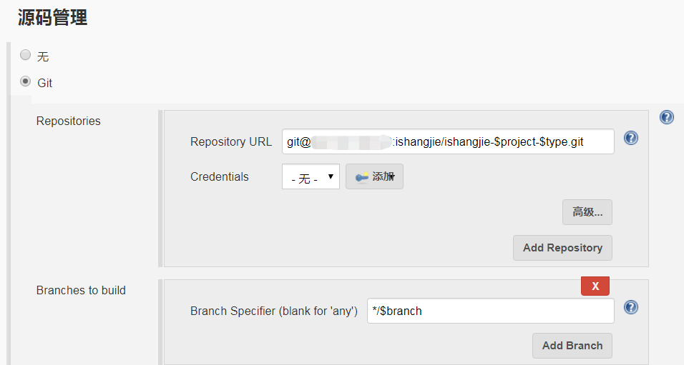Click the Repositories label
The width and height of the screenshot is (684, 365).
(x=69, y=121)
